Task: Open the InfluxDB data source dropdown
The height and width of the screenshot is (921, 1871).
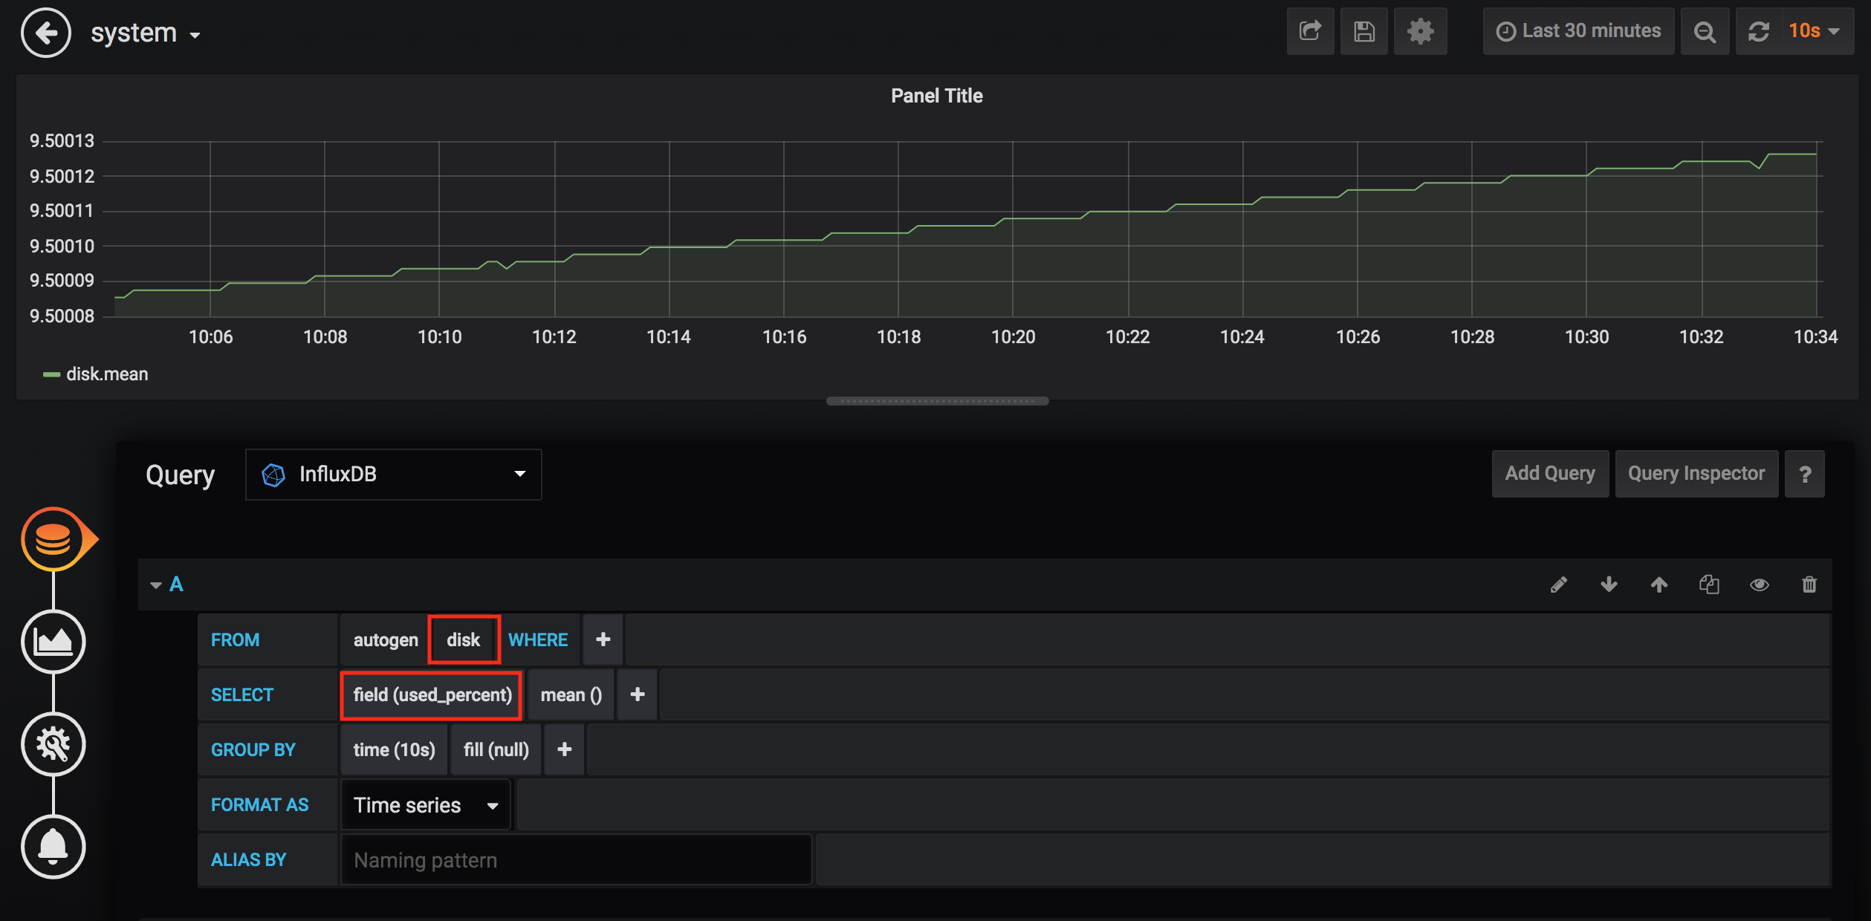Action: (393, 474)
